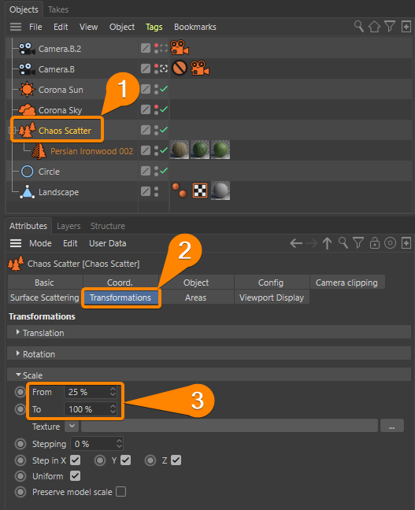Expand the Translation section
This screenshot has width=415, height=510.
coord(18,332)
